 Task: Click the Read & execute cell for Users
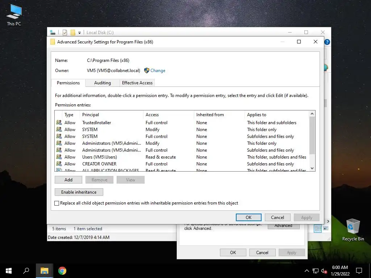[x=161, y=157]
